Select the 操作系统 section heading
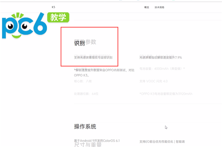Screen dimensions: 222x147 [85, 127]
